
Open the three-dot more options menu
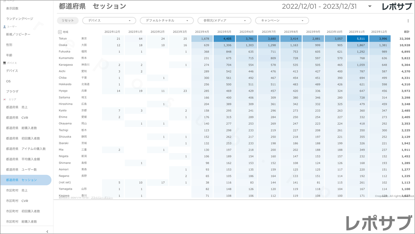(x=408, y=21)
